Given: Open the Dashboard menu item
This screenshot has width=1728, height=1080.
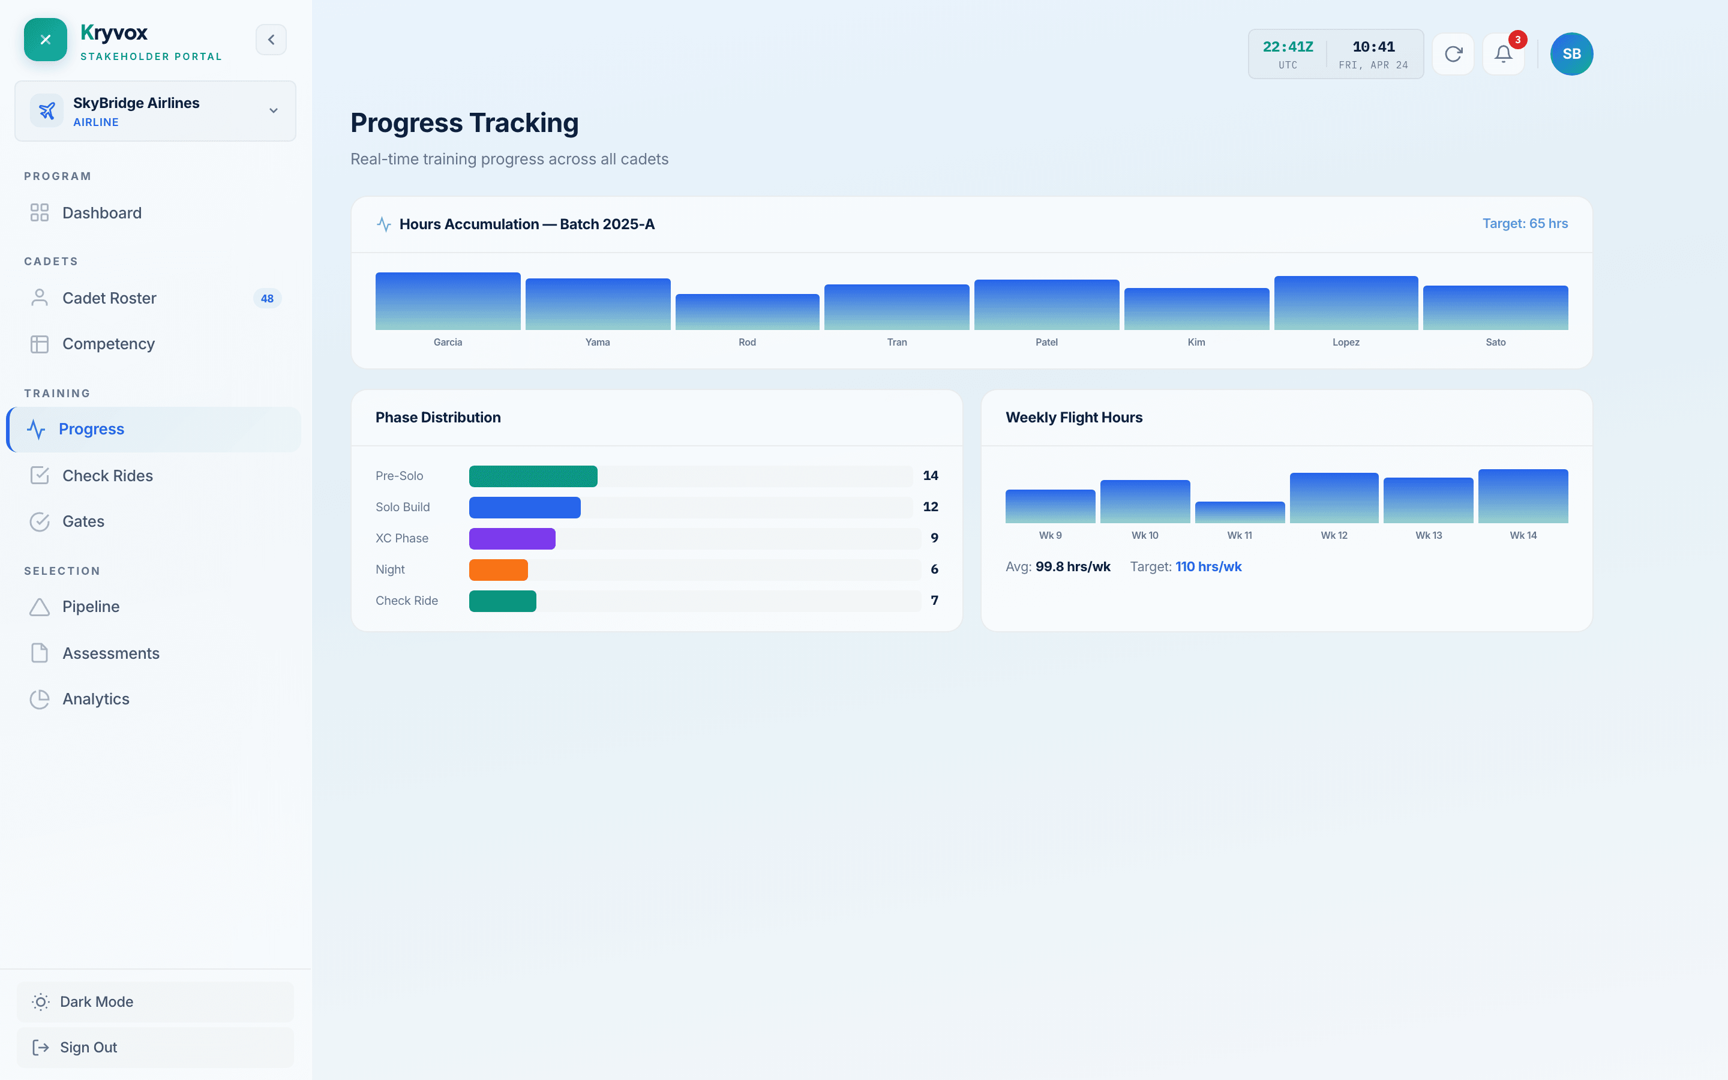Looking at the screenshot, I should pyautogui.click(x=154, y=213).
